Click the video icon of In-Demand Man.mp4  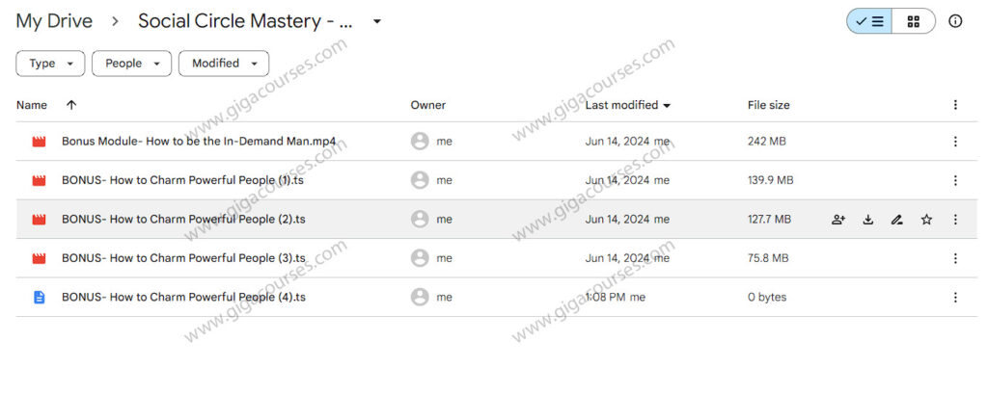pos(40,142)
